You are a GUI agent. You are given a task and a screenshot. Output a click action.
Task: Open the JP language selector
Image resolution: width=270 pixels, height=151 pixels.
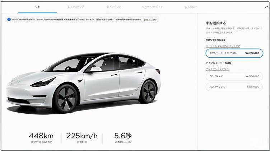tap(266, 7)
